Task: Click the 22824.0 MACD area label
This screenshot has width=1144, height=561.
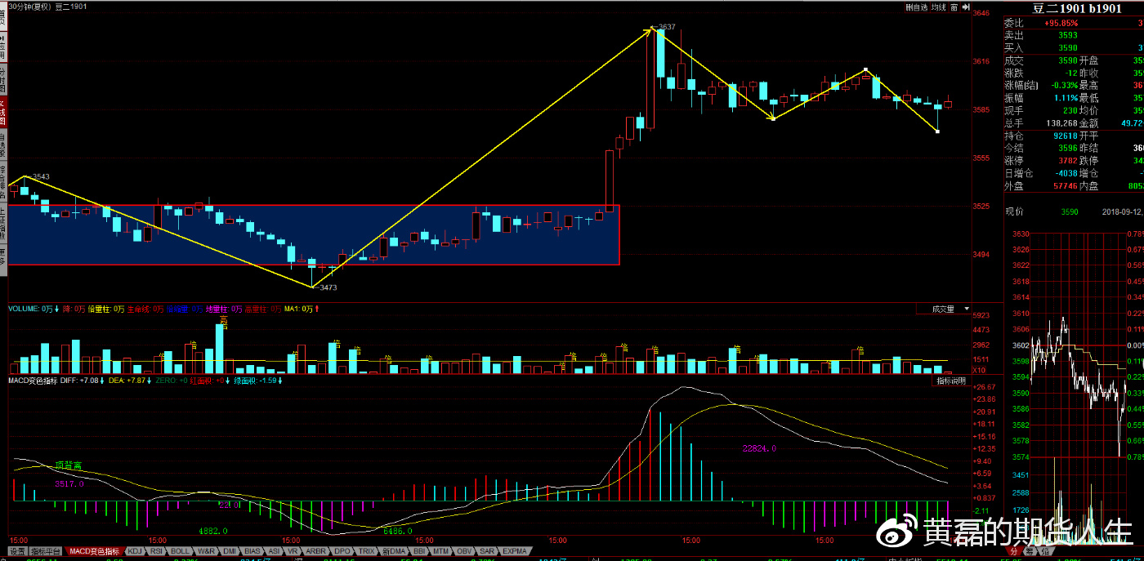Action: 759,448
